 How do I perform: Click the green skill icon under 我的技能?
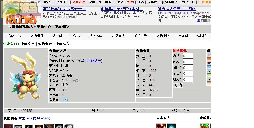tap(204, 126)
